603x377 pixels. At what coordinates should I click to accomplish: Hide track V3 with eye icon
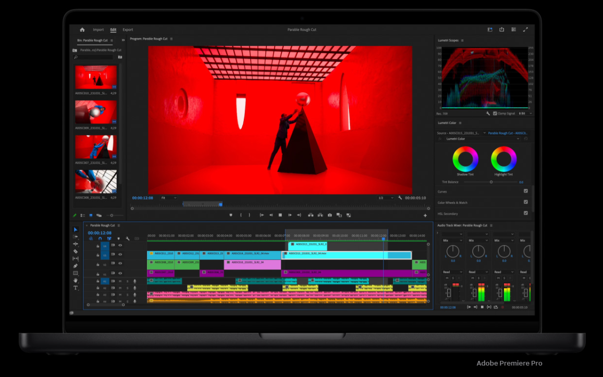[120, 255]
